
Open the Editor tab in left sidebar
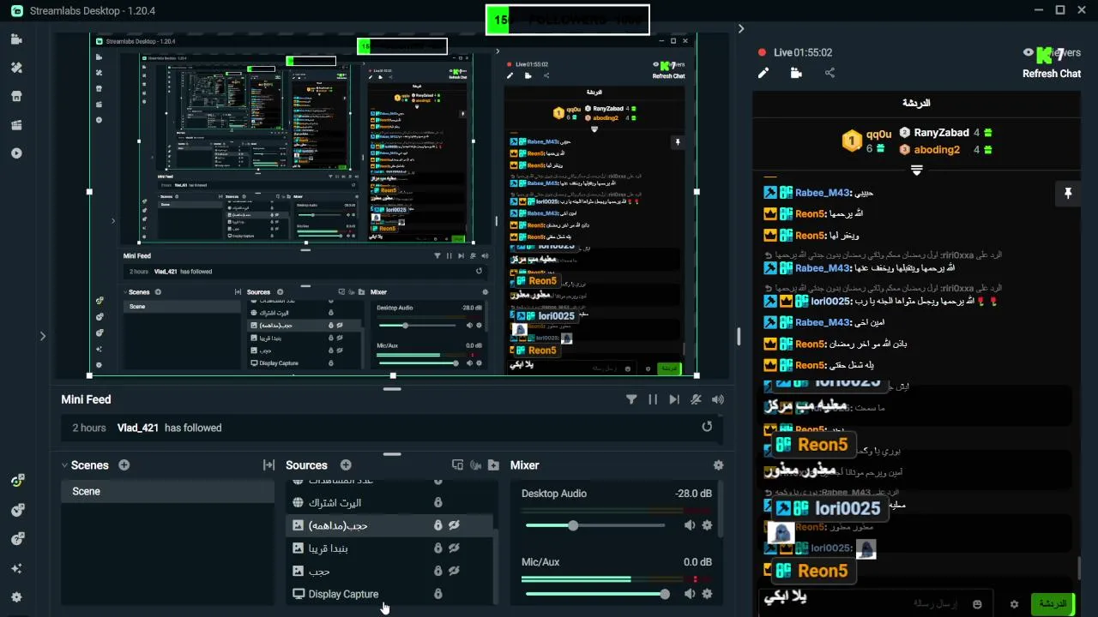click(16, 39)
